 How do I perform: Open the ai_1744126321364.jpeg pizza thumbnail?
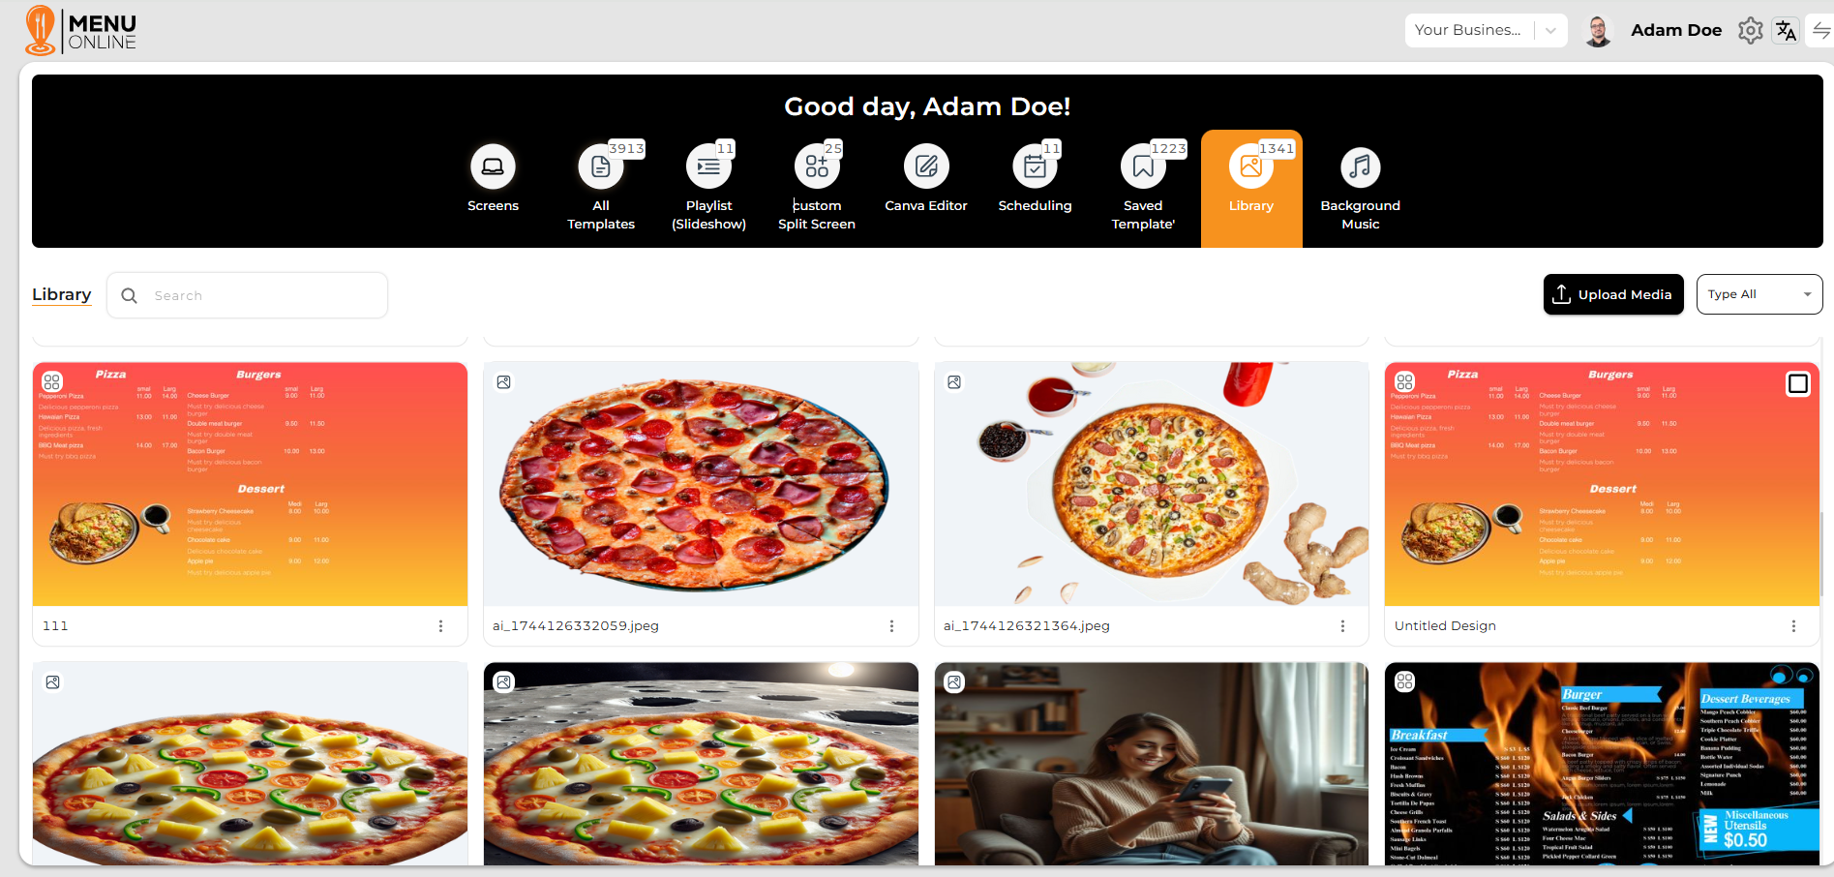pos(1151,484)
